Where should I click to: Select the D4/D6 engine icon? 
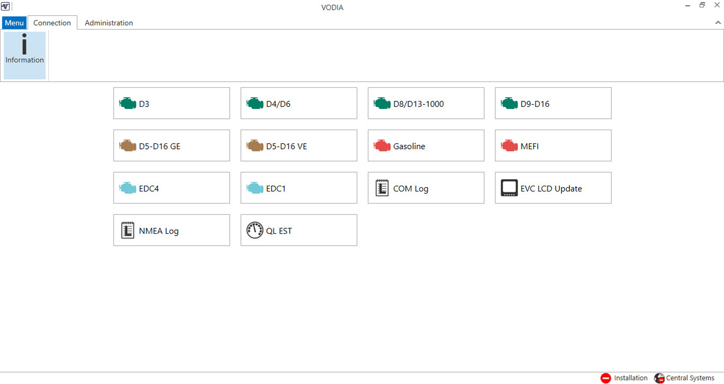click(x=255, y=104)
